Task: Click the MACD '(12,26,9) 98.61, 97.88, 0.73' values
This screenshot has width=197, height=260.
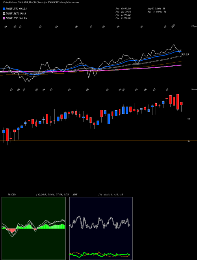Action: (52, 195)
